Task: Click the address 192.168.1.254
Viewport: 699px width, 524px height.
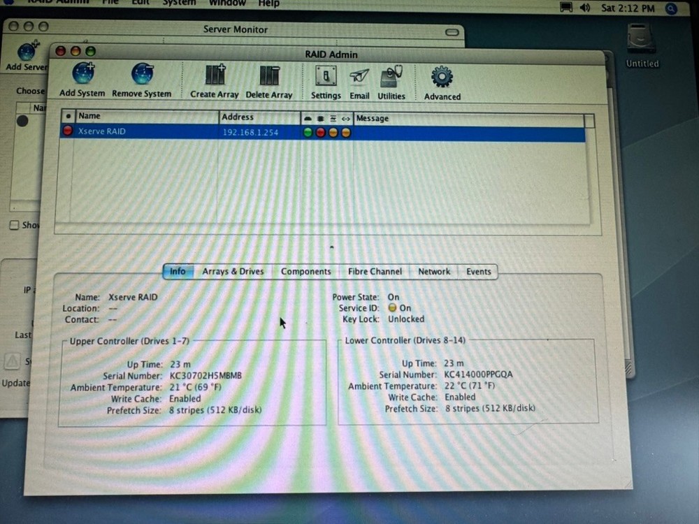Action: (250, 132)
